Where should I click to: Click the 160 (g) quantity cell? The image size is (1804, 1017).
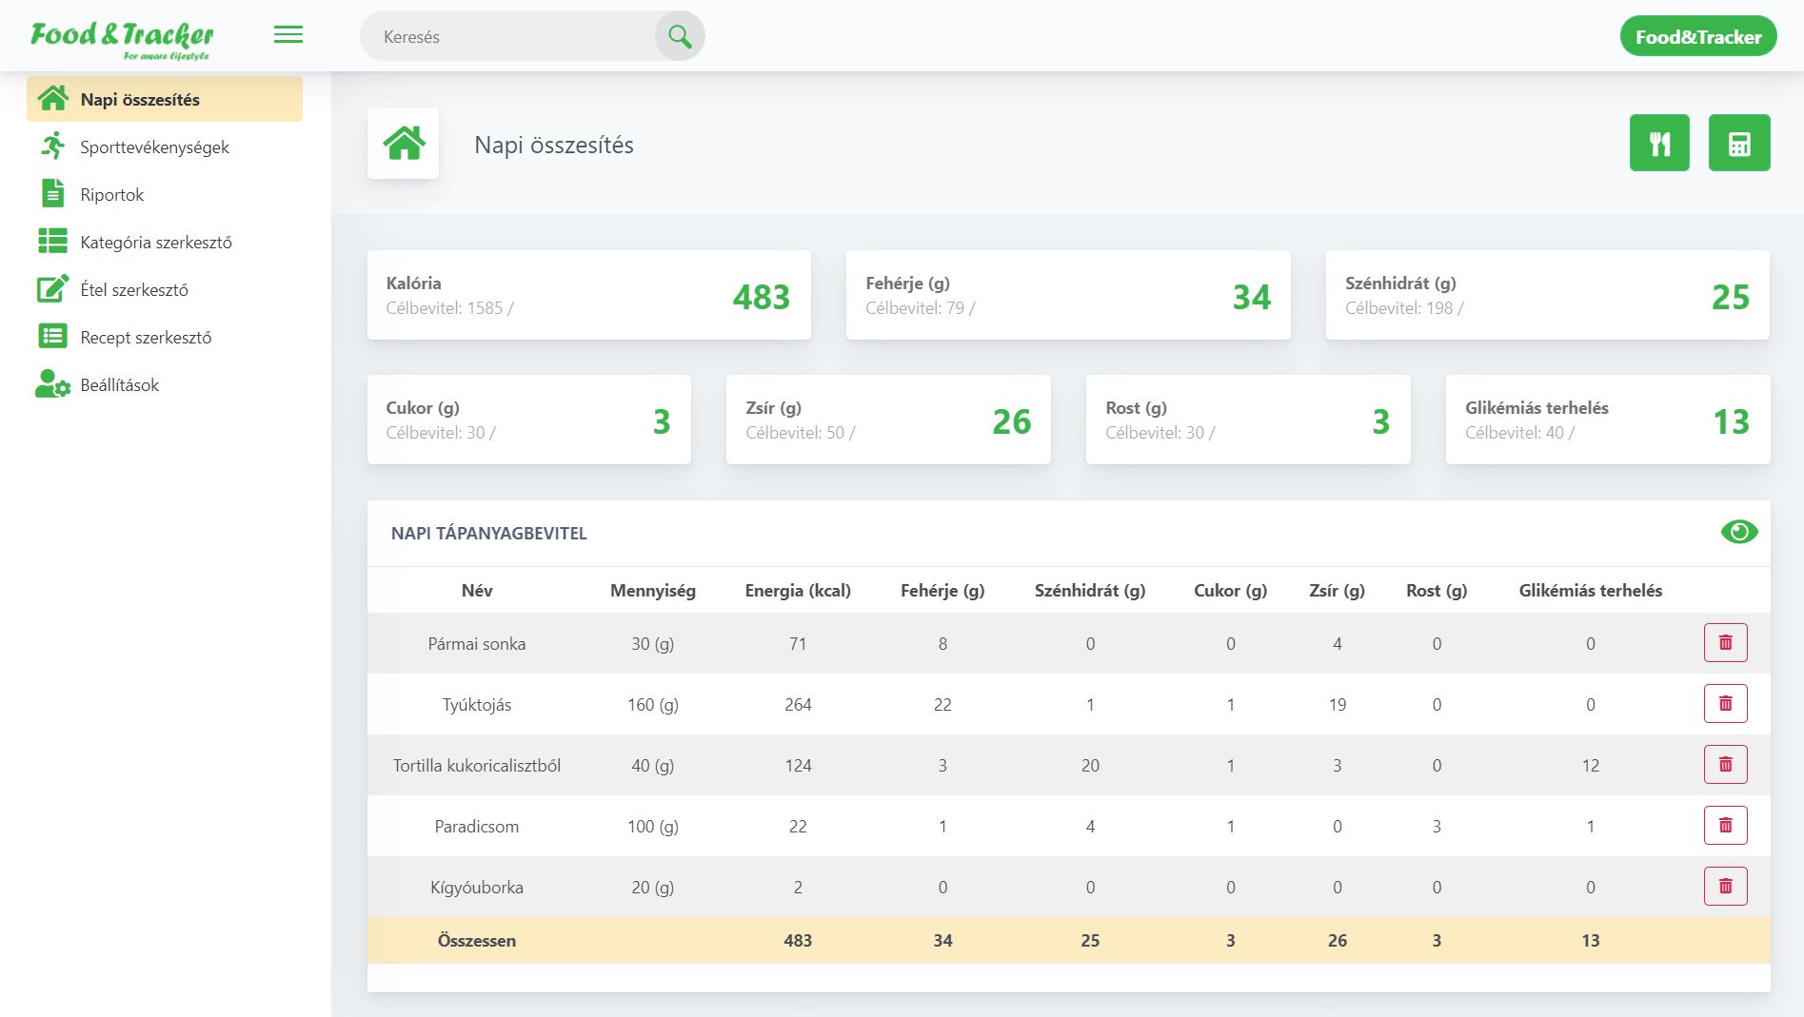(x=653, y=704)
